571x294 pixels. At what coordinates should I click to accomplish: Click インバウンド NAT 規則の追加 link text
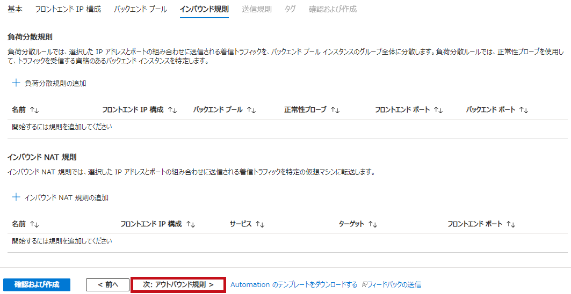coord(67,197)
